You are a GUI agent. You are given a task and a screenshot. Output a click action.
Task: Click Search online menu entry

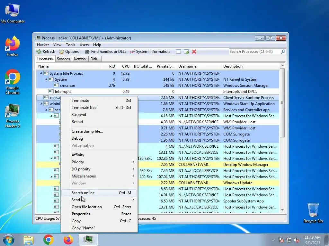pos(99,193)
